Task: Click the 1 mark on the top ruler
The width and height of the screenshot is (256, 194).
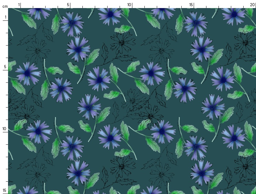Action: 19,5
